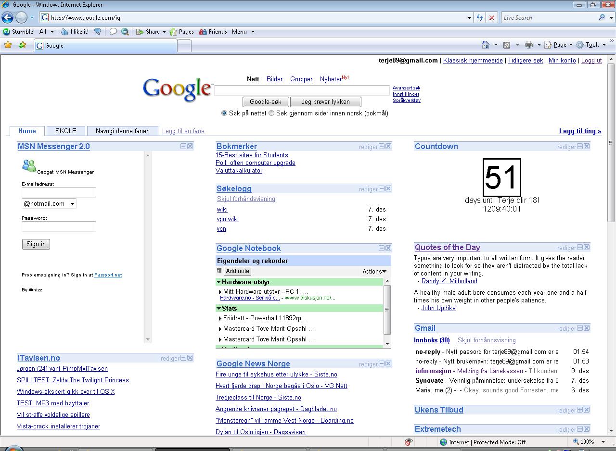Expand the Ukens Tilbud gadget with plus icon

click(580, 410)
